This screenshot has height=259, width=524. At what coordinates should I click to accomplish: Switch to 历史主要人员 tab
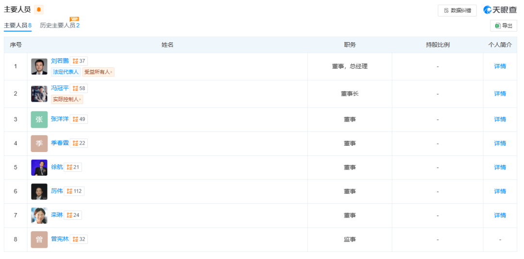pyautogui.click(x=60, y=25)
